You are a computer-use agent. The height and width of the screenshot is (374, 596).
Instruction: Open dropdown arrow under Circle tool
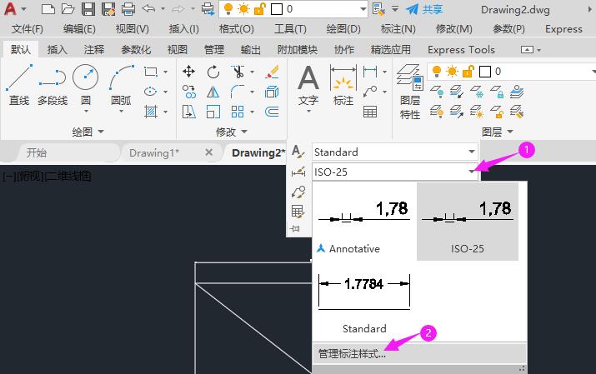(x=86, y=112)
